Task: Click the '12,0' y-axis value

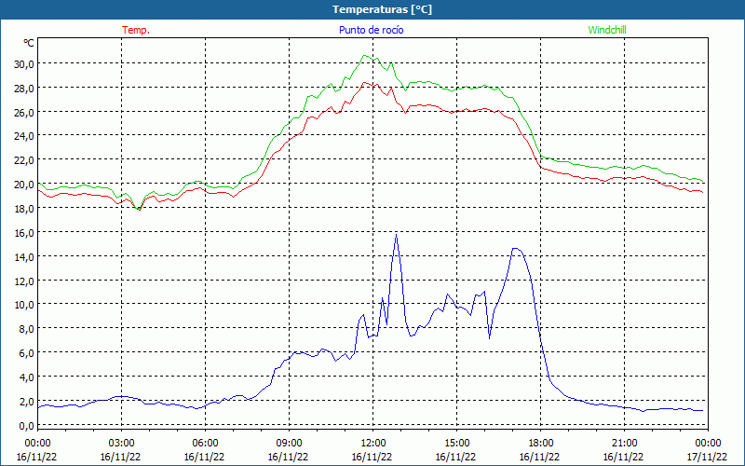Action: 23,281
